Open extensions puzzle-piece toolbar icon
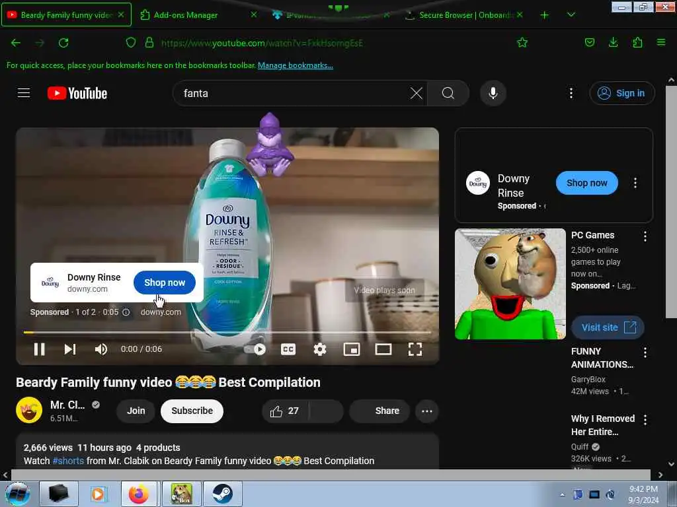Viewport: 677px width, 507px height. 637,42
